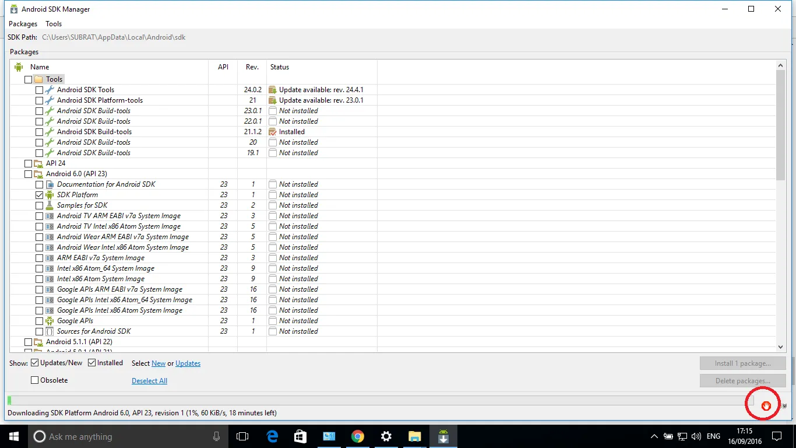Click the Updates link next to Select
Screen dimensions: 796x448
(x=188, y=363)
